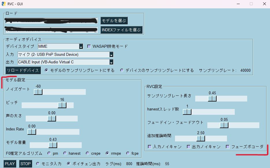Select the モニタ入力 radio option
270x168 pixels.
pos(38,164)
